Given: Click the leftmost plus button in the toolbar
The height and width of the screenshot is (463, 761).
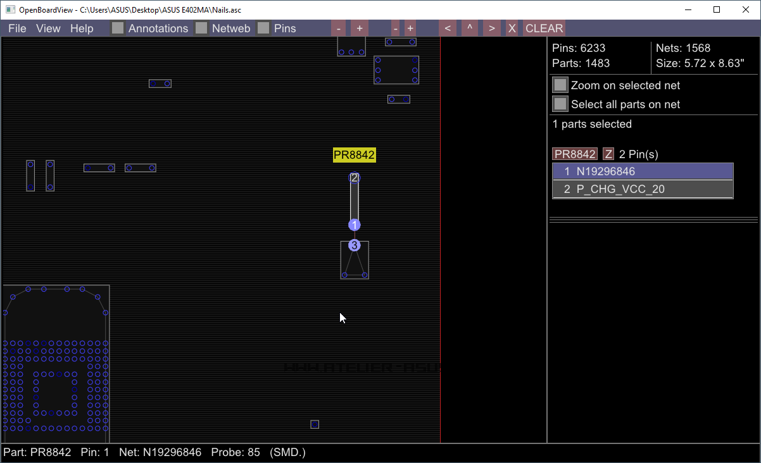Looking at the screenshot, I should (360, 28).
